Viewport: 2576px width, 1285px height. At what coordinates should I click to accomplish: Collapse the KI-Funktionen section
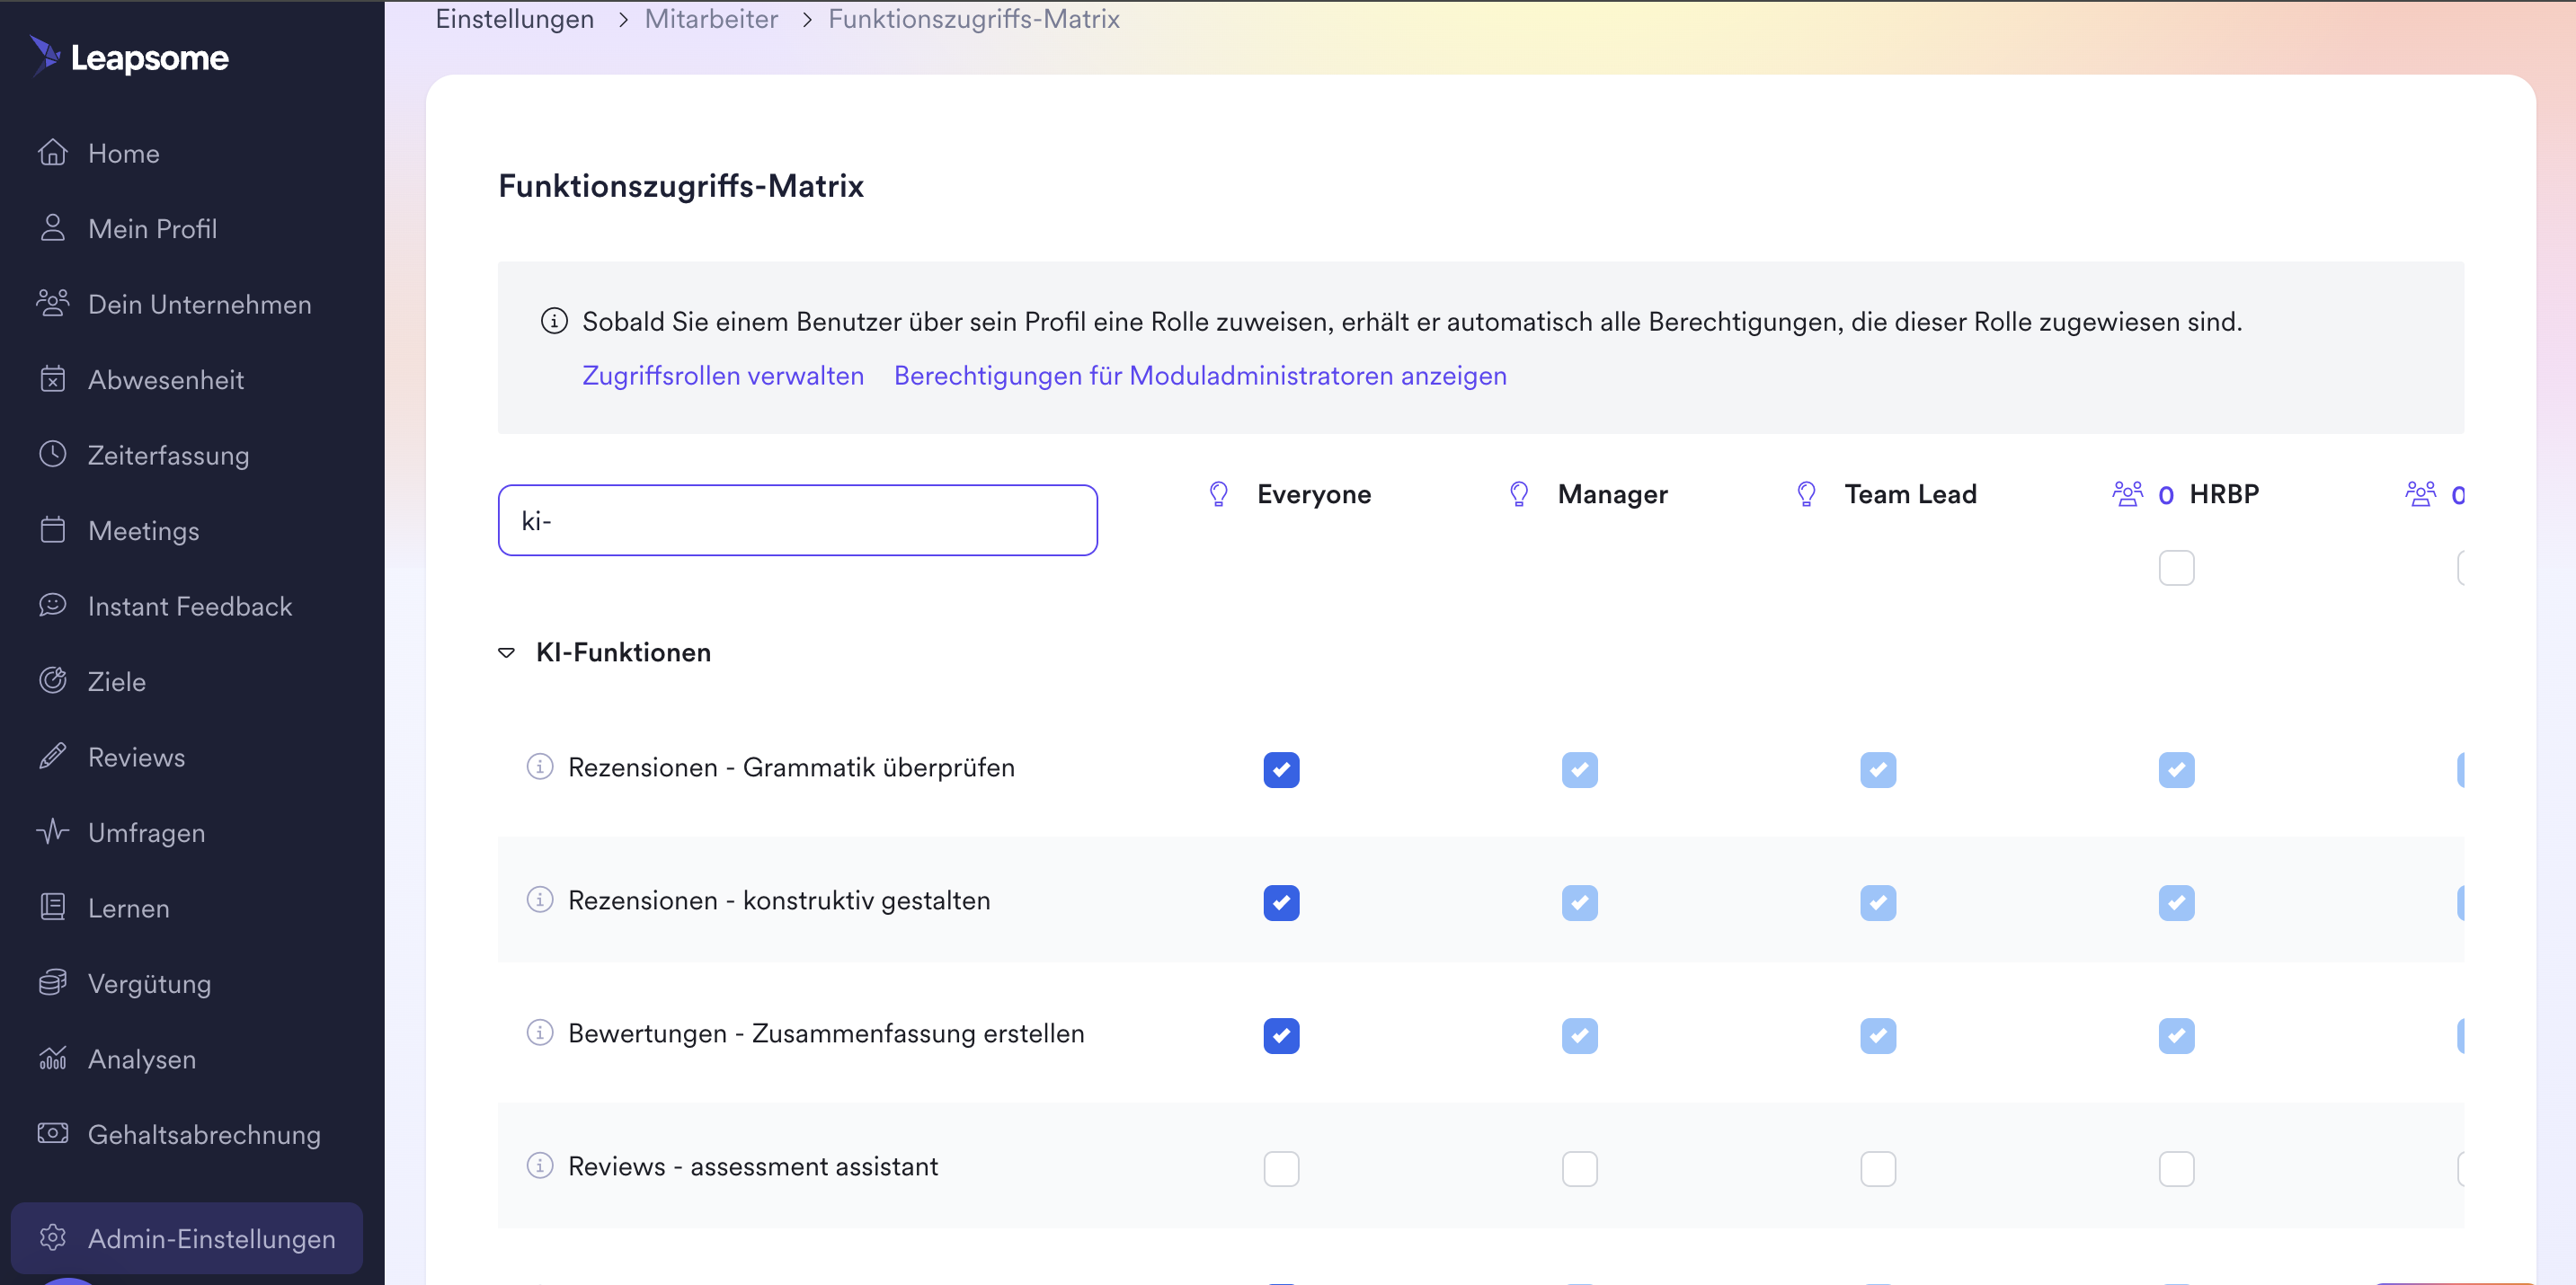[x=507, y=652]
